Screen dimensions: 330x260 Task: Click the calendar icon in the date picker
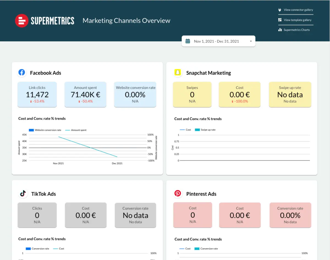click(x=188, y=41)
